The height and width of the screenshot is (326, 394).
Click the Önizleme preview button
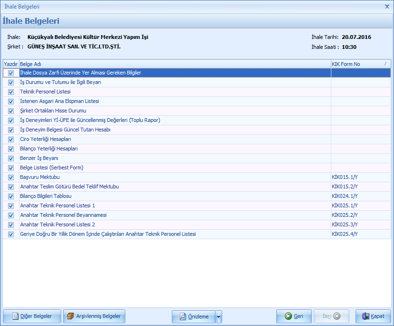[x=193, y=317]
